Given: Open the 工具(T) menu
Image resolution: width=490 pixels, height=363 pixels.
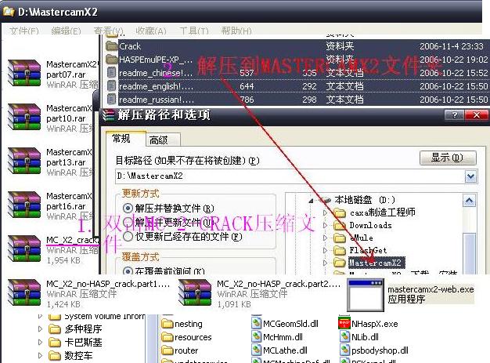Looking at the screenshot, I should [194, 31].
